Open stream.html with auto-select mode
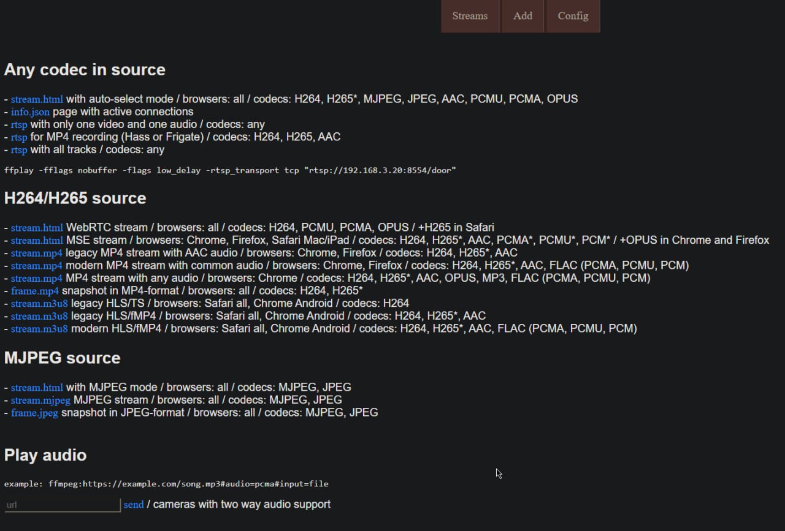The image size is (785, 531). point(37,99)
